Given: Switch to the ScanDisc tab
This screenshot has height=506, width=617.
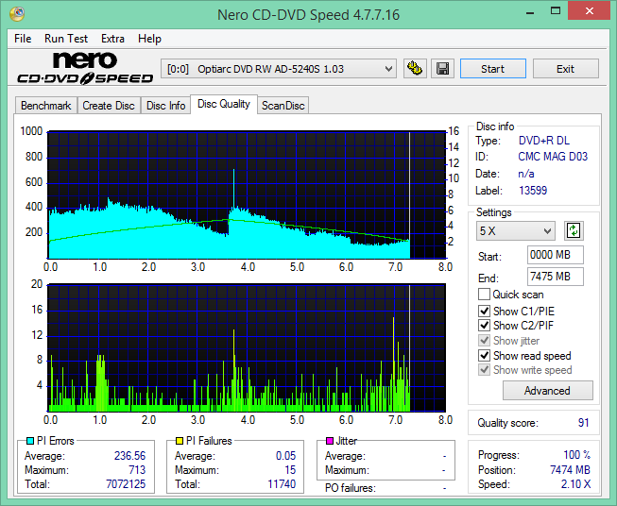Looking at the screenshot, I should [x=283, y=106].
